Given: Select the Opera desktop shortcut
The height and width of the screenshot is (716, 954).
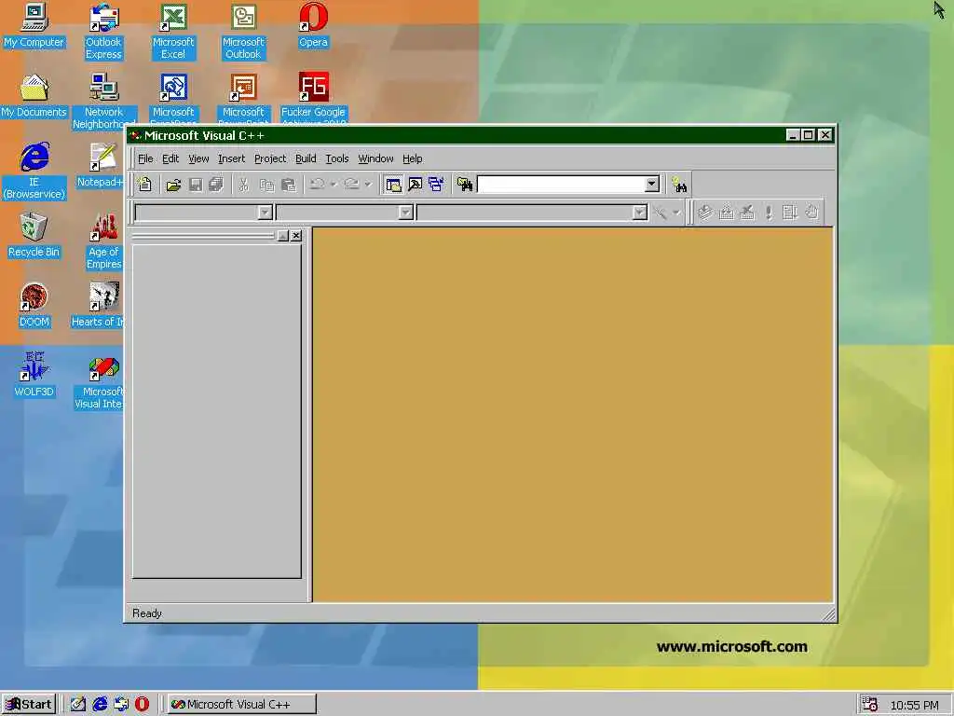Looking at the screenshot, I should pyautogui.click(x=313, y=25).
